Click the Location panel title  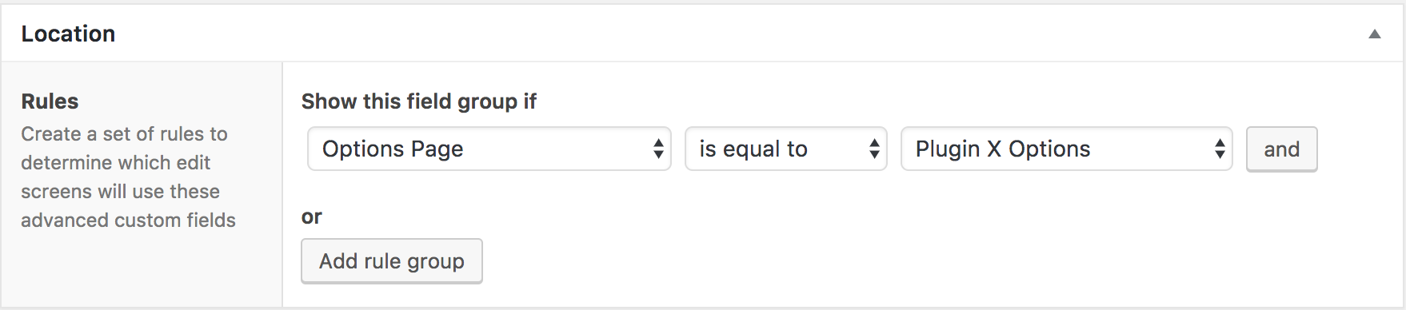pos(68,34)
